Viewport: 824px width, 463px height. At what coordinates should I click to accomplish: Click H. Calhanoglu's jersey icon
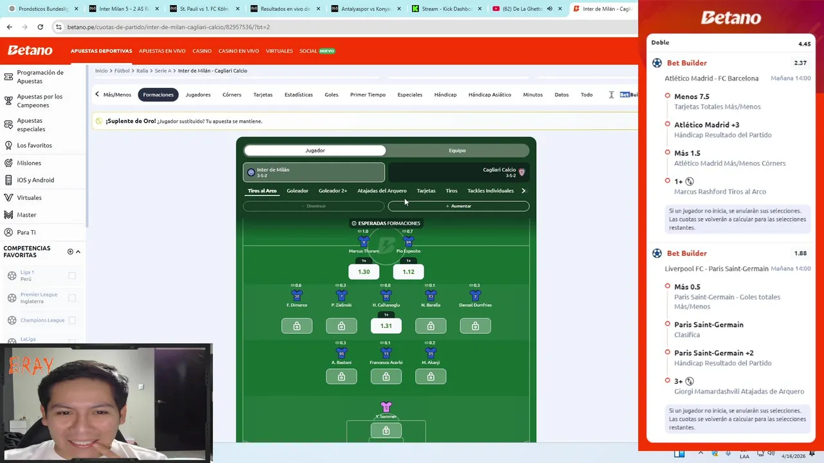click(386, 296)
